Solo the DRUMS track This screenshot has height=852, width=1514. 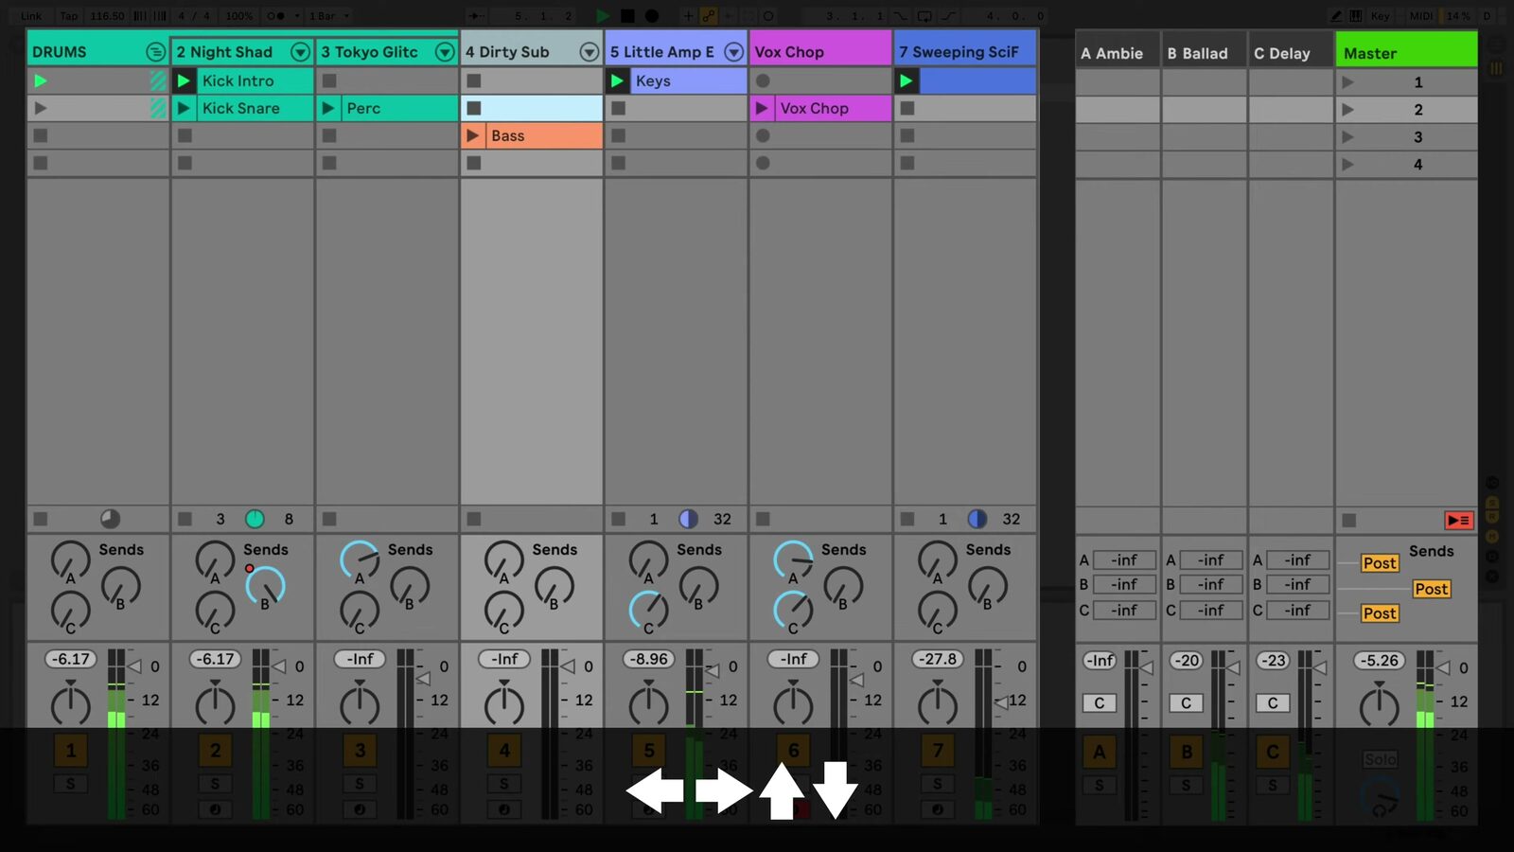pyautogui.click(x=71, y=784)
